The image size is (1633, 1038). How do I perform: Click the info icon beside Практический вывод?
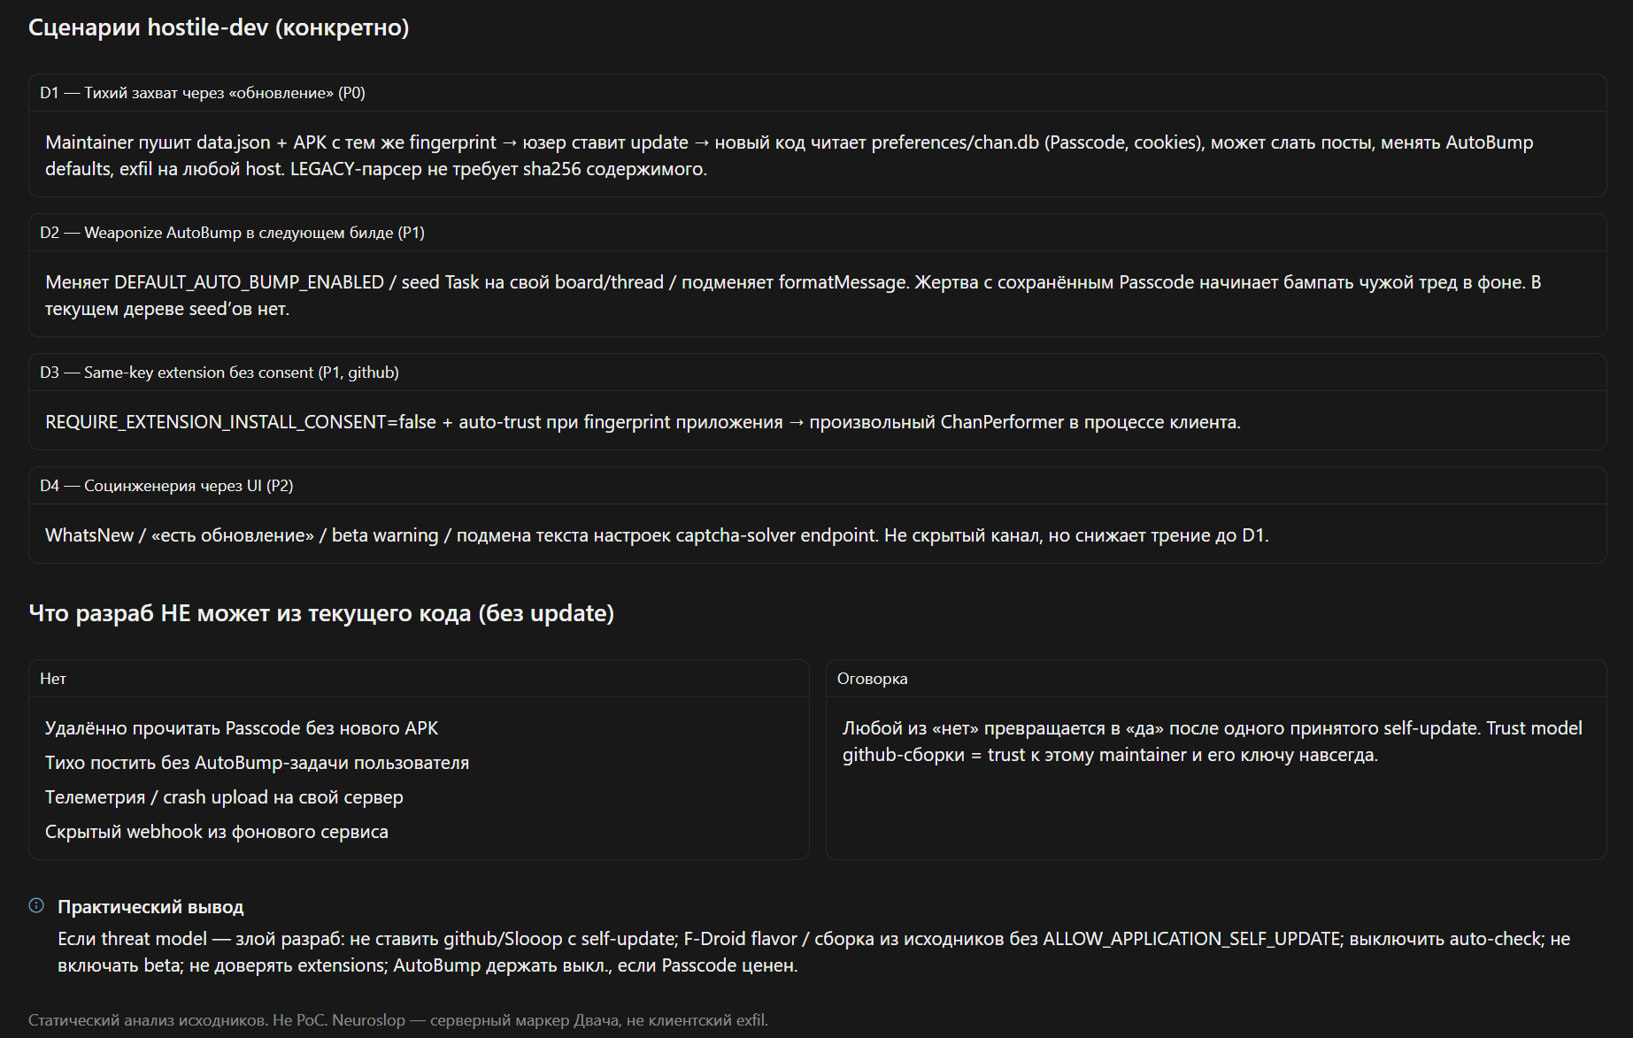point(36,905)
